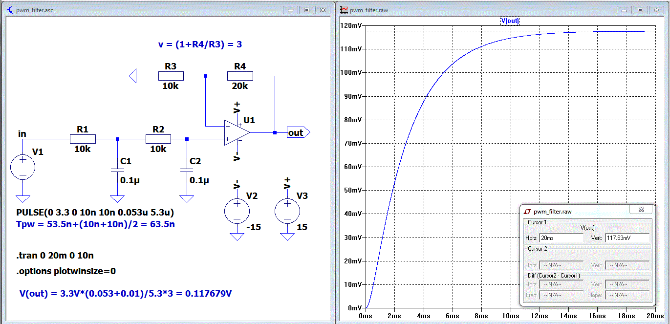670x324 pixels.
Task: Click the 120mV vertical axis label
Action: (350, 25)
